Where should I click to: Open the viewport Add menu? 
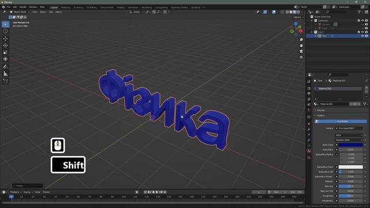pyautogui.click(x=51, y=12)
